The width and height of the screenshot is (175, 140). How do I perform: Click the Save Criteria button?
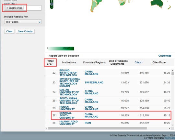(x=25, y=31)
